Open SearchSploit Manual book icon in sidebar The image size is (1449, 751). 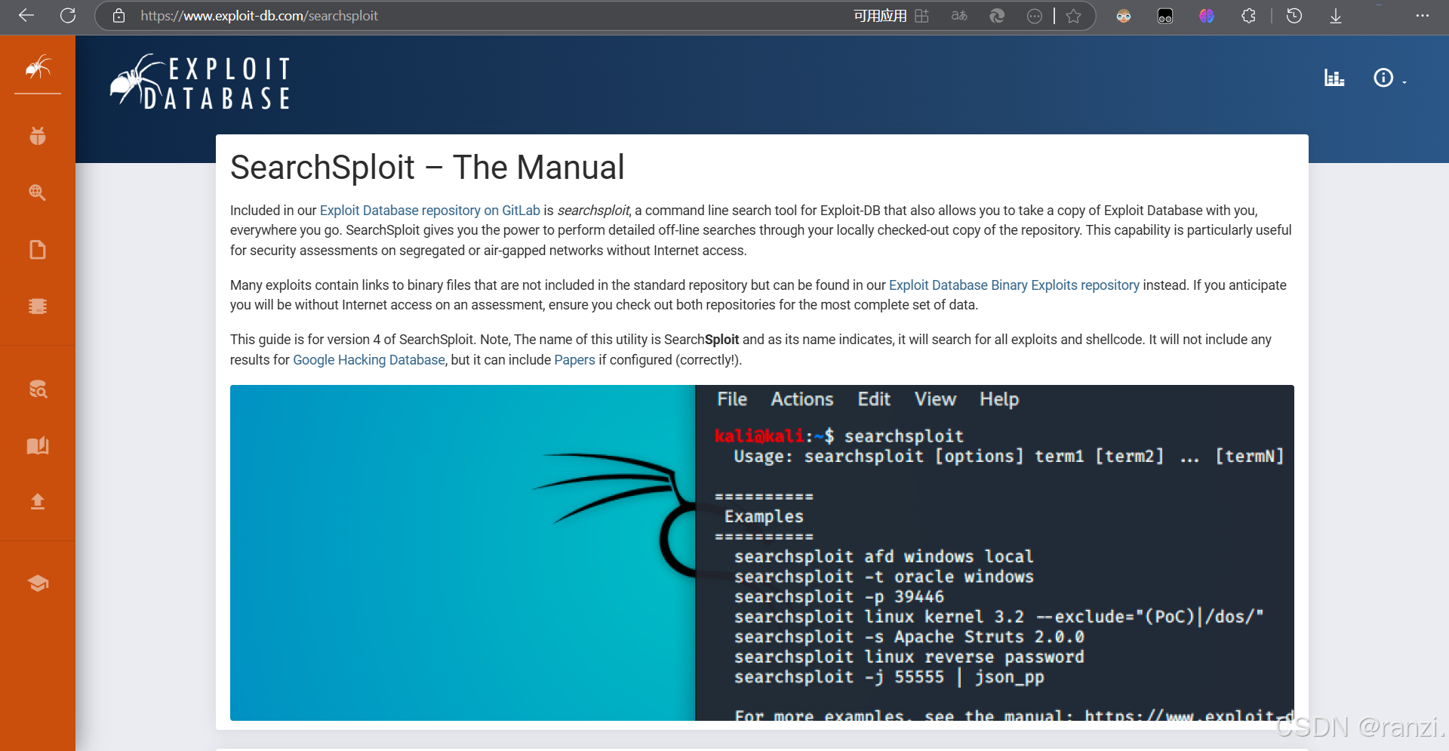[x=38, y=445]
